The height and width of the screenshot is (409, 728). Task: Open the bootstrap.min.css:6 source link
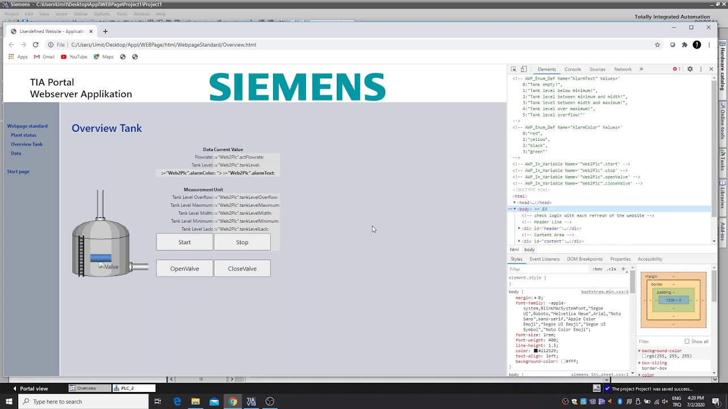click(x=605, y=292)
